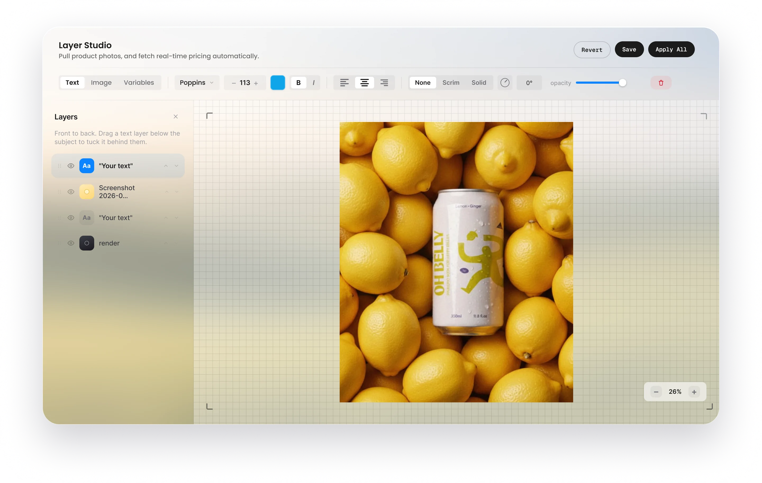Select the gray Aa "Your text" layer name

[116, 218]
